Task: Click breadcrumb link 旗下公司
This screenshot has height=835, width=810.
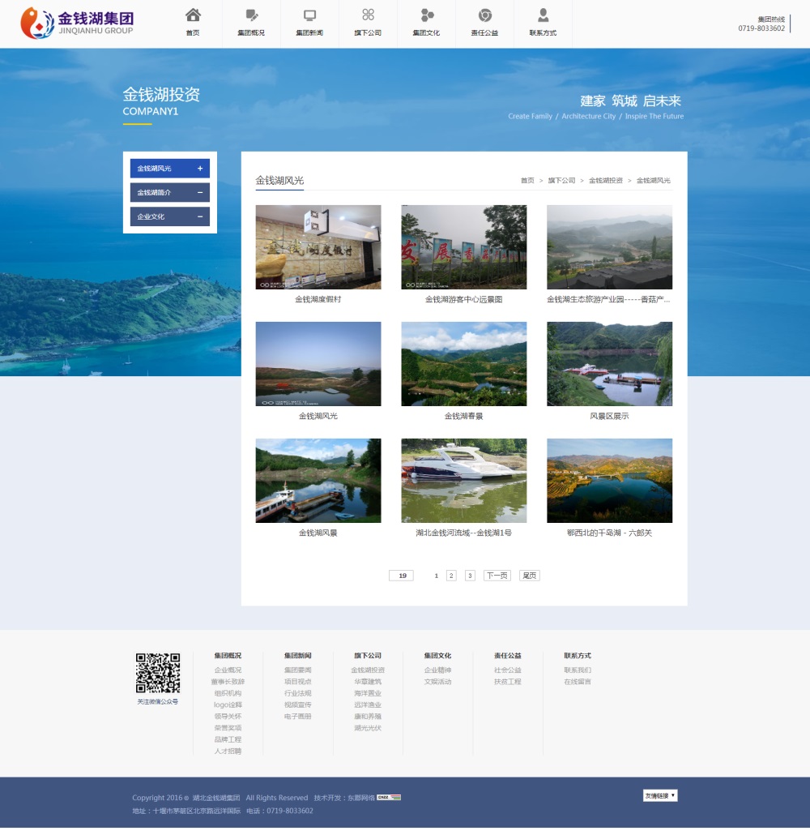Action: point(561,181)
